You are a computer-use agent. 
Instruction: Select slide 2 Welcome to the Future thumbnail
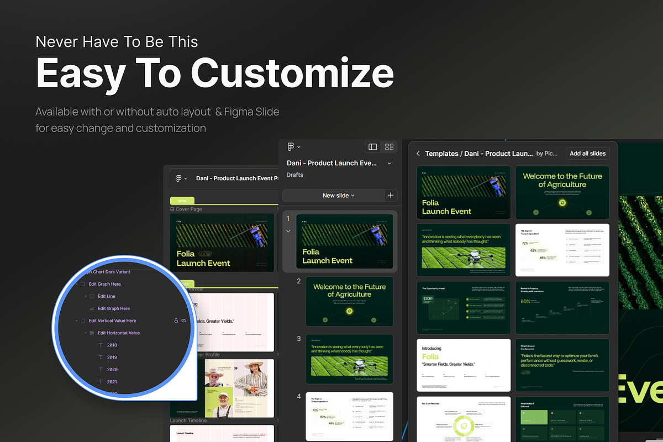(x=349, y=301)
